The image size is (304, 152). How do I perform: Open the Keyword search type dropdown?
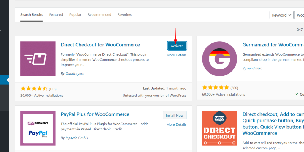[281, 15]
